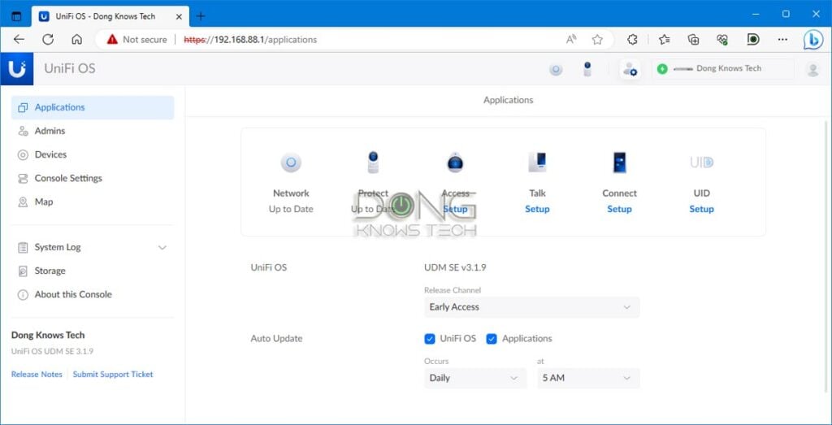Viewport: 832px width, 425px height.
Task: Open Favorites list icon
Action: (x=664, y=39)
